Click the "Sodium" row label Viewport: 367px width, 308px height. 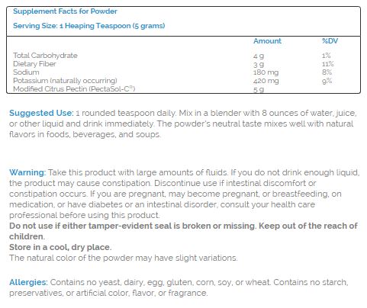click(26, 72)
